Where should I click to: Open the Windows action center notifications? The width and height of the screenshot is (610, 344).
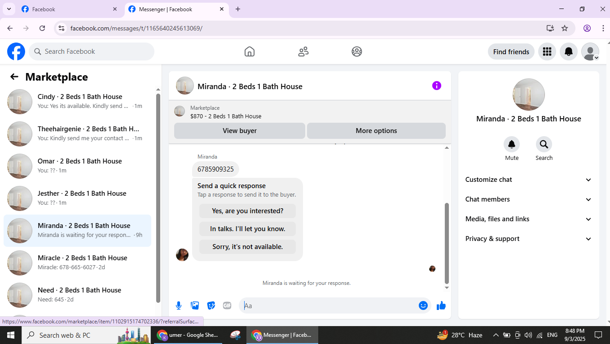click(598, 335)
